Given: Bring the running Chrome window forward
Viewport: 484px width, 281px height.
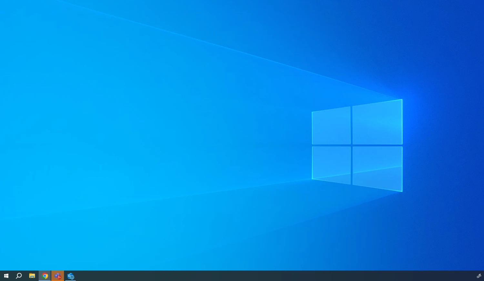Looking at the screenshot, I should [x=45, y=276].
